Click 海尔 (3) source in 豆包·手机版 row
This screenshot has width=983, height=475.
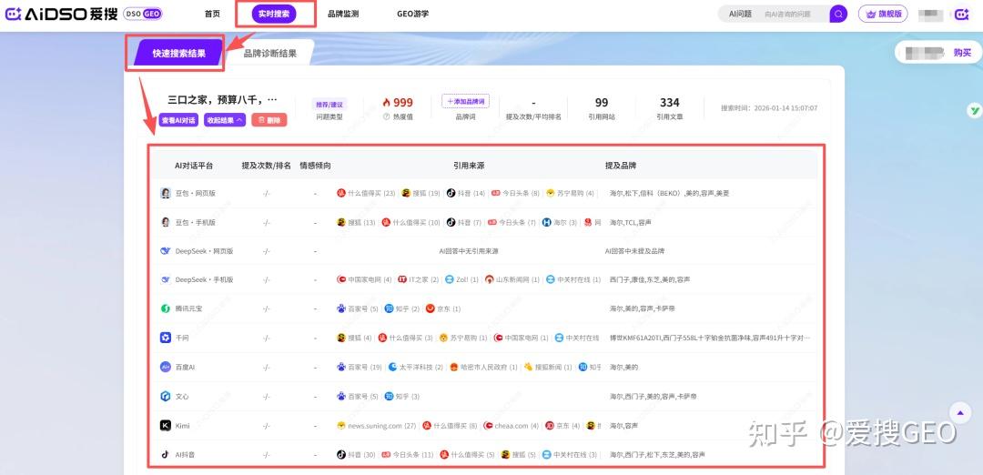pos(560,222)
